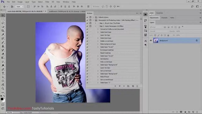Collapse the Newspaper Art Photoshop Action set

tap(93, 20)
